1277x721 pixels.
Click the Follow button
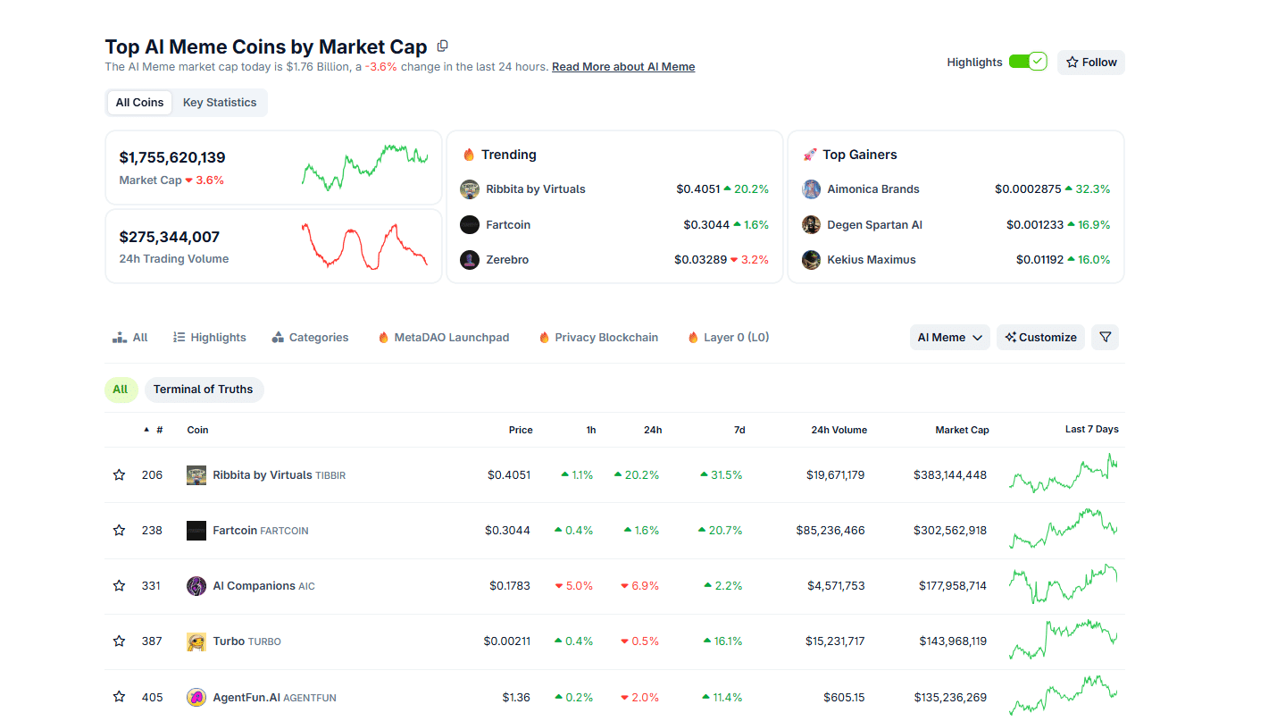tap(1090, 62)
